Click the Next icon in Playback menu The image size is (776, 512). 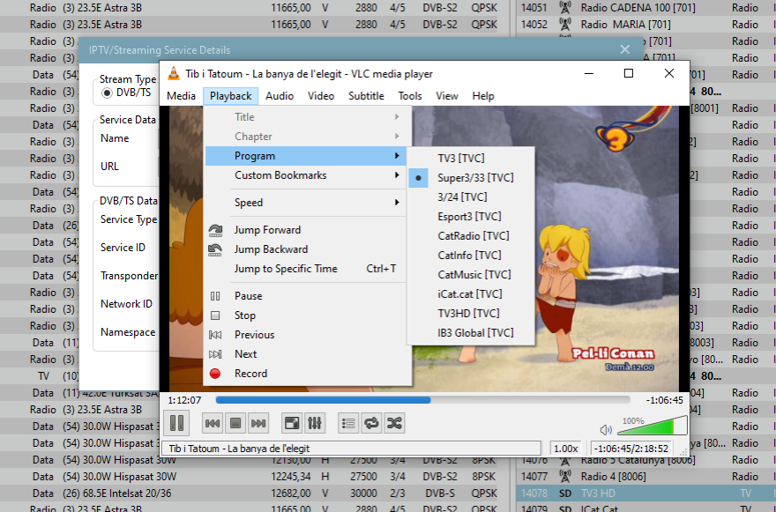215,354
